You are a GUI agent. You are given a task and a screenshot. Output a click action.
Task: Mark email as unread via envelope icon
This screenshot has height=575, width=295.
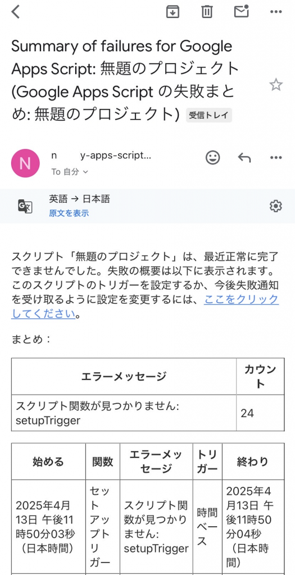coord(242,11)
